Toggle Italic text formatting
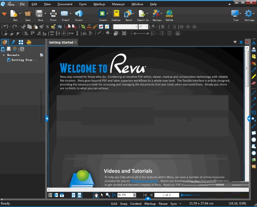The image size is (257, 207). click(x=169, y=27)
